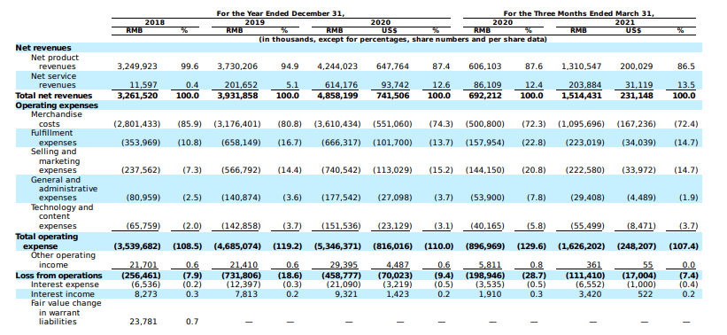The height and width of the screenshot is (335, 727).
Task: Select the 'Interest expense' row label
Action: click(x=65, y=284)
